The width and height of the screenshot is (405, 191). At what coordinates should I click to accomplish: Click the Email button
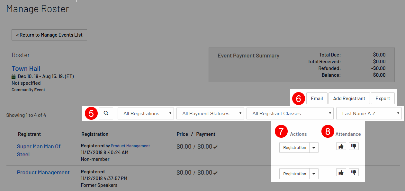coord(317,99)
